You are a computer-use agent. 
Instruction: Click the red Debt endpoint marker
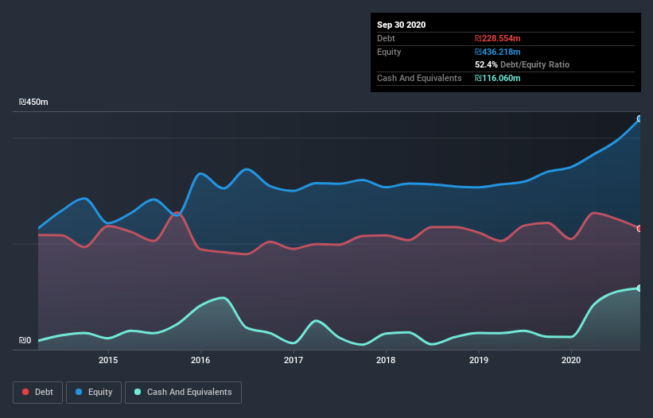(x=639, y=229)
